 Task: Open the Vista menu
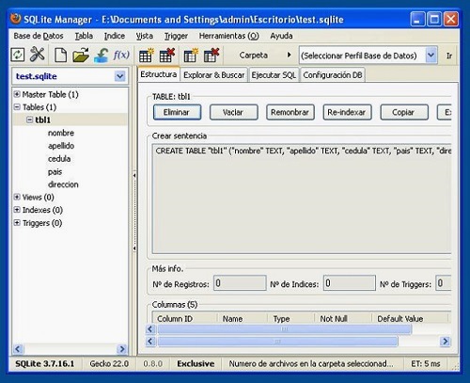pos(145,36)
